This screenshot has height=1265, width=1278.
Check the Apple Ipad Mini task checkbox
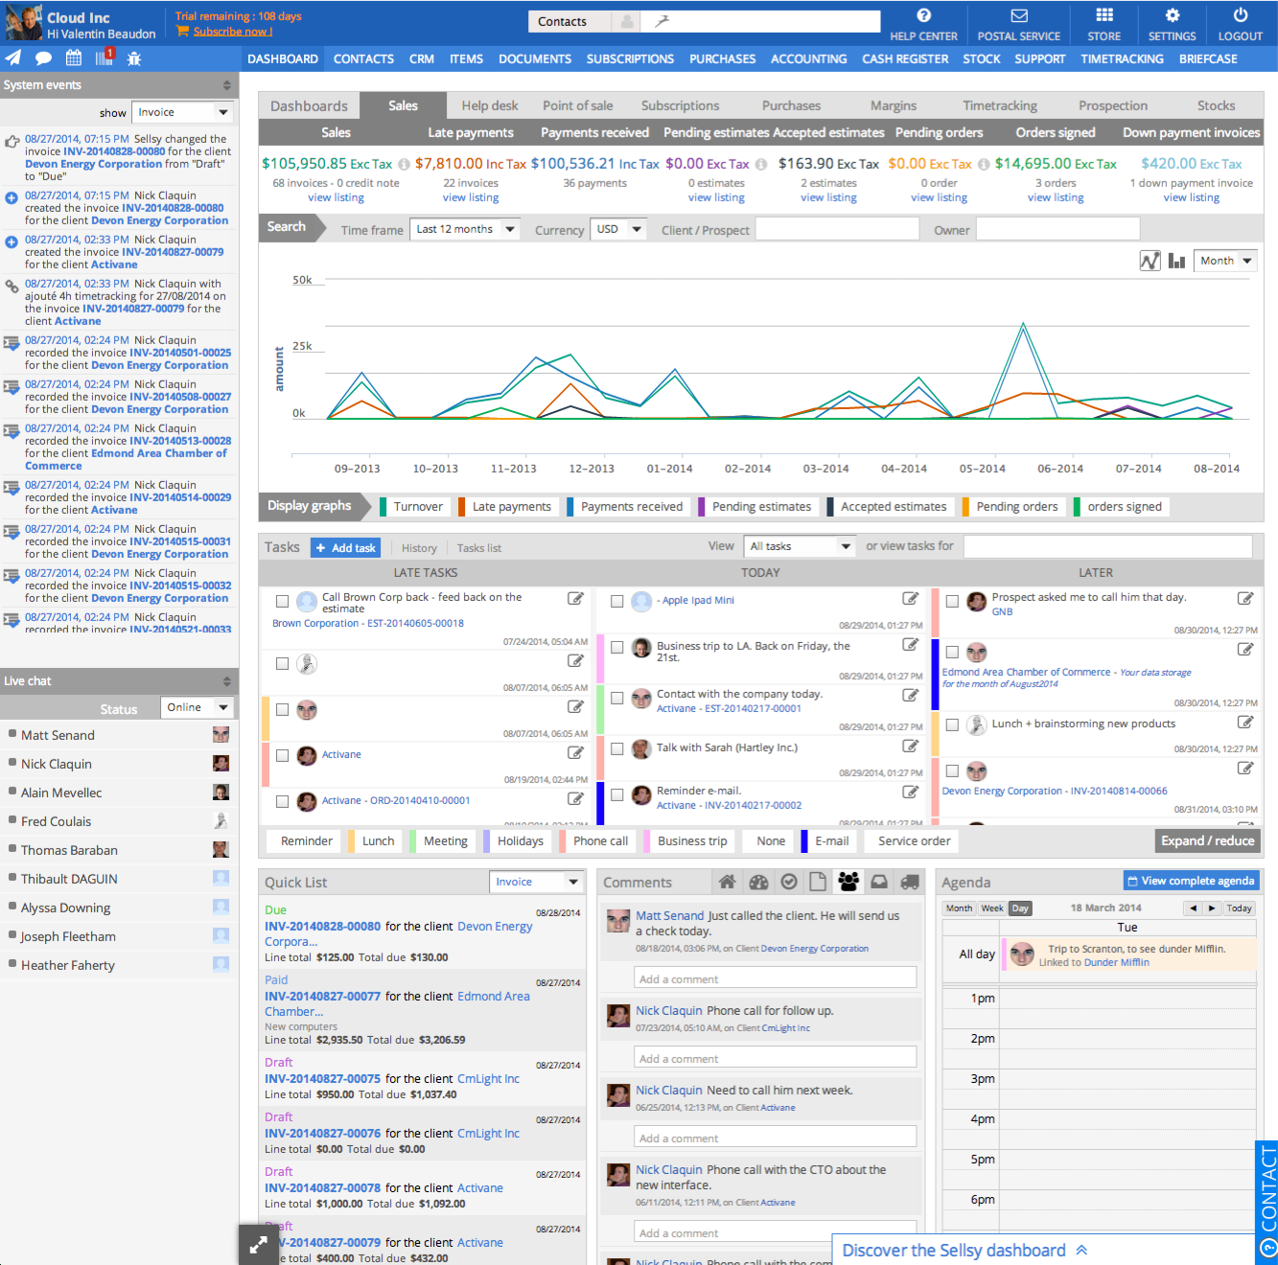(x=617, y=602)
